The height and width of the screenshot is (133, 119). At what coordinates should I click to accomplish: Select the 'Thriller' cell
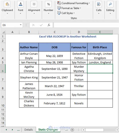(x=79, y=86)
